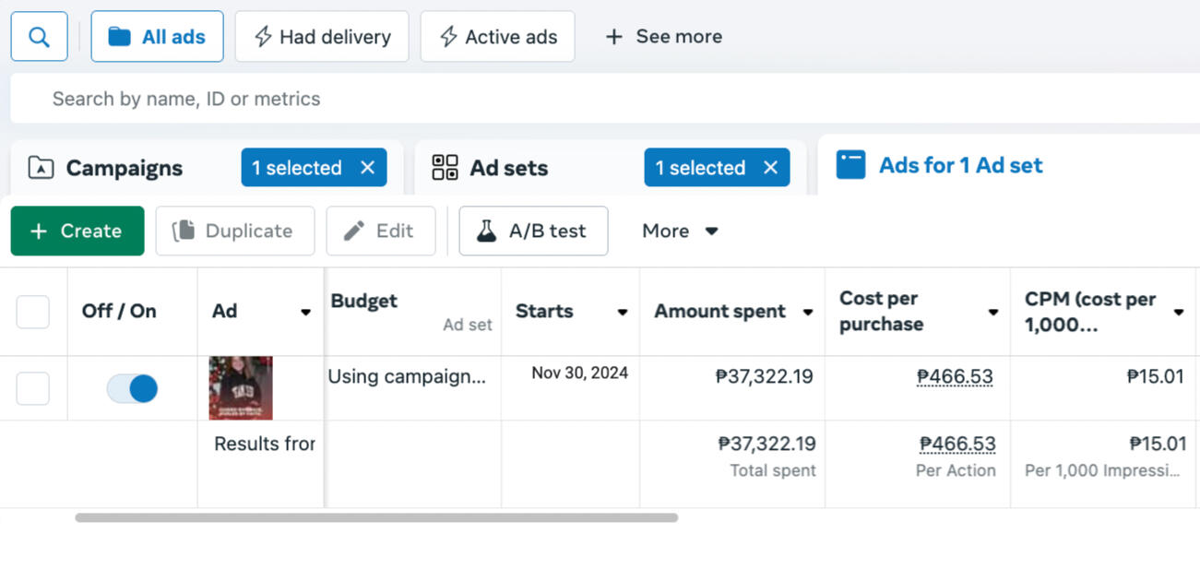Open the Cost per purchase column dropdown

tap(992, 312)
